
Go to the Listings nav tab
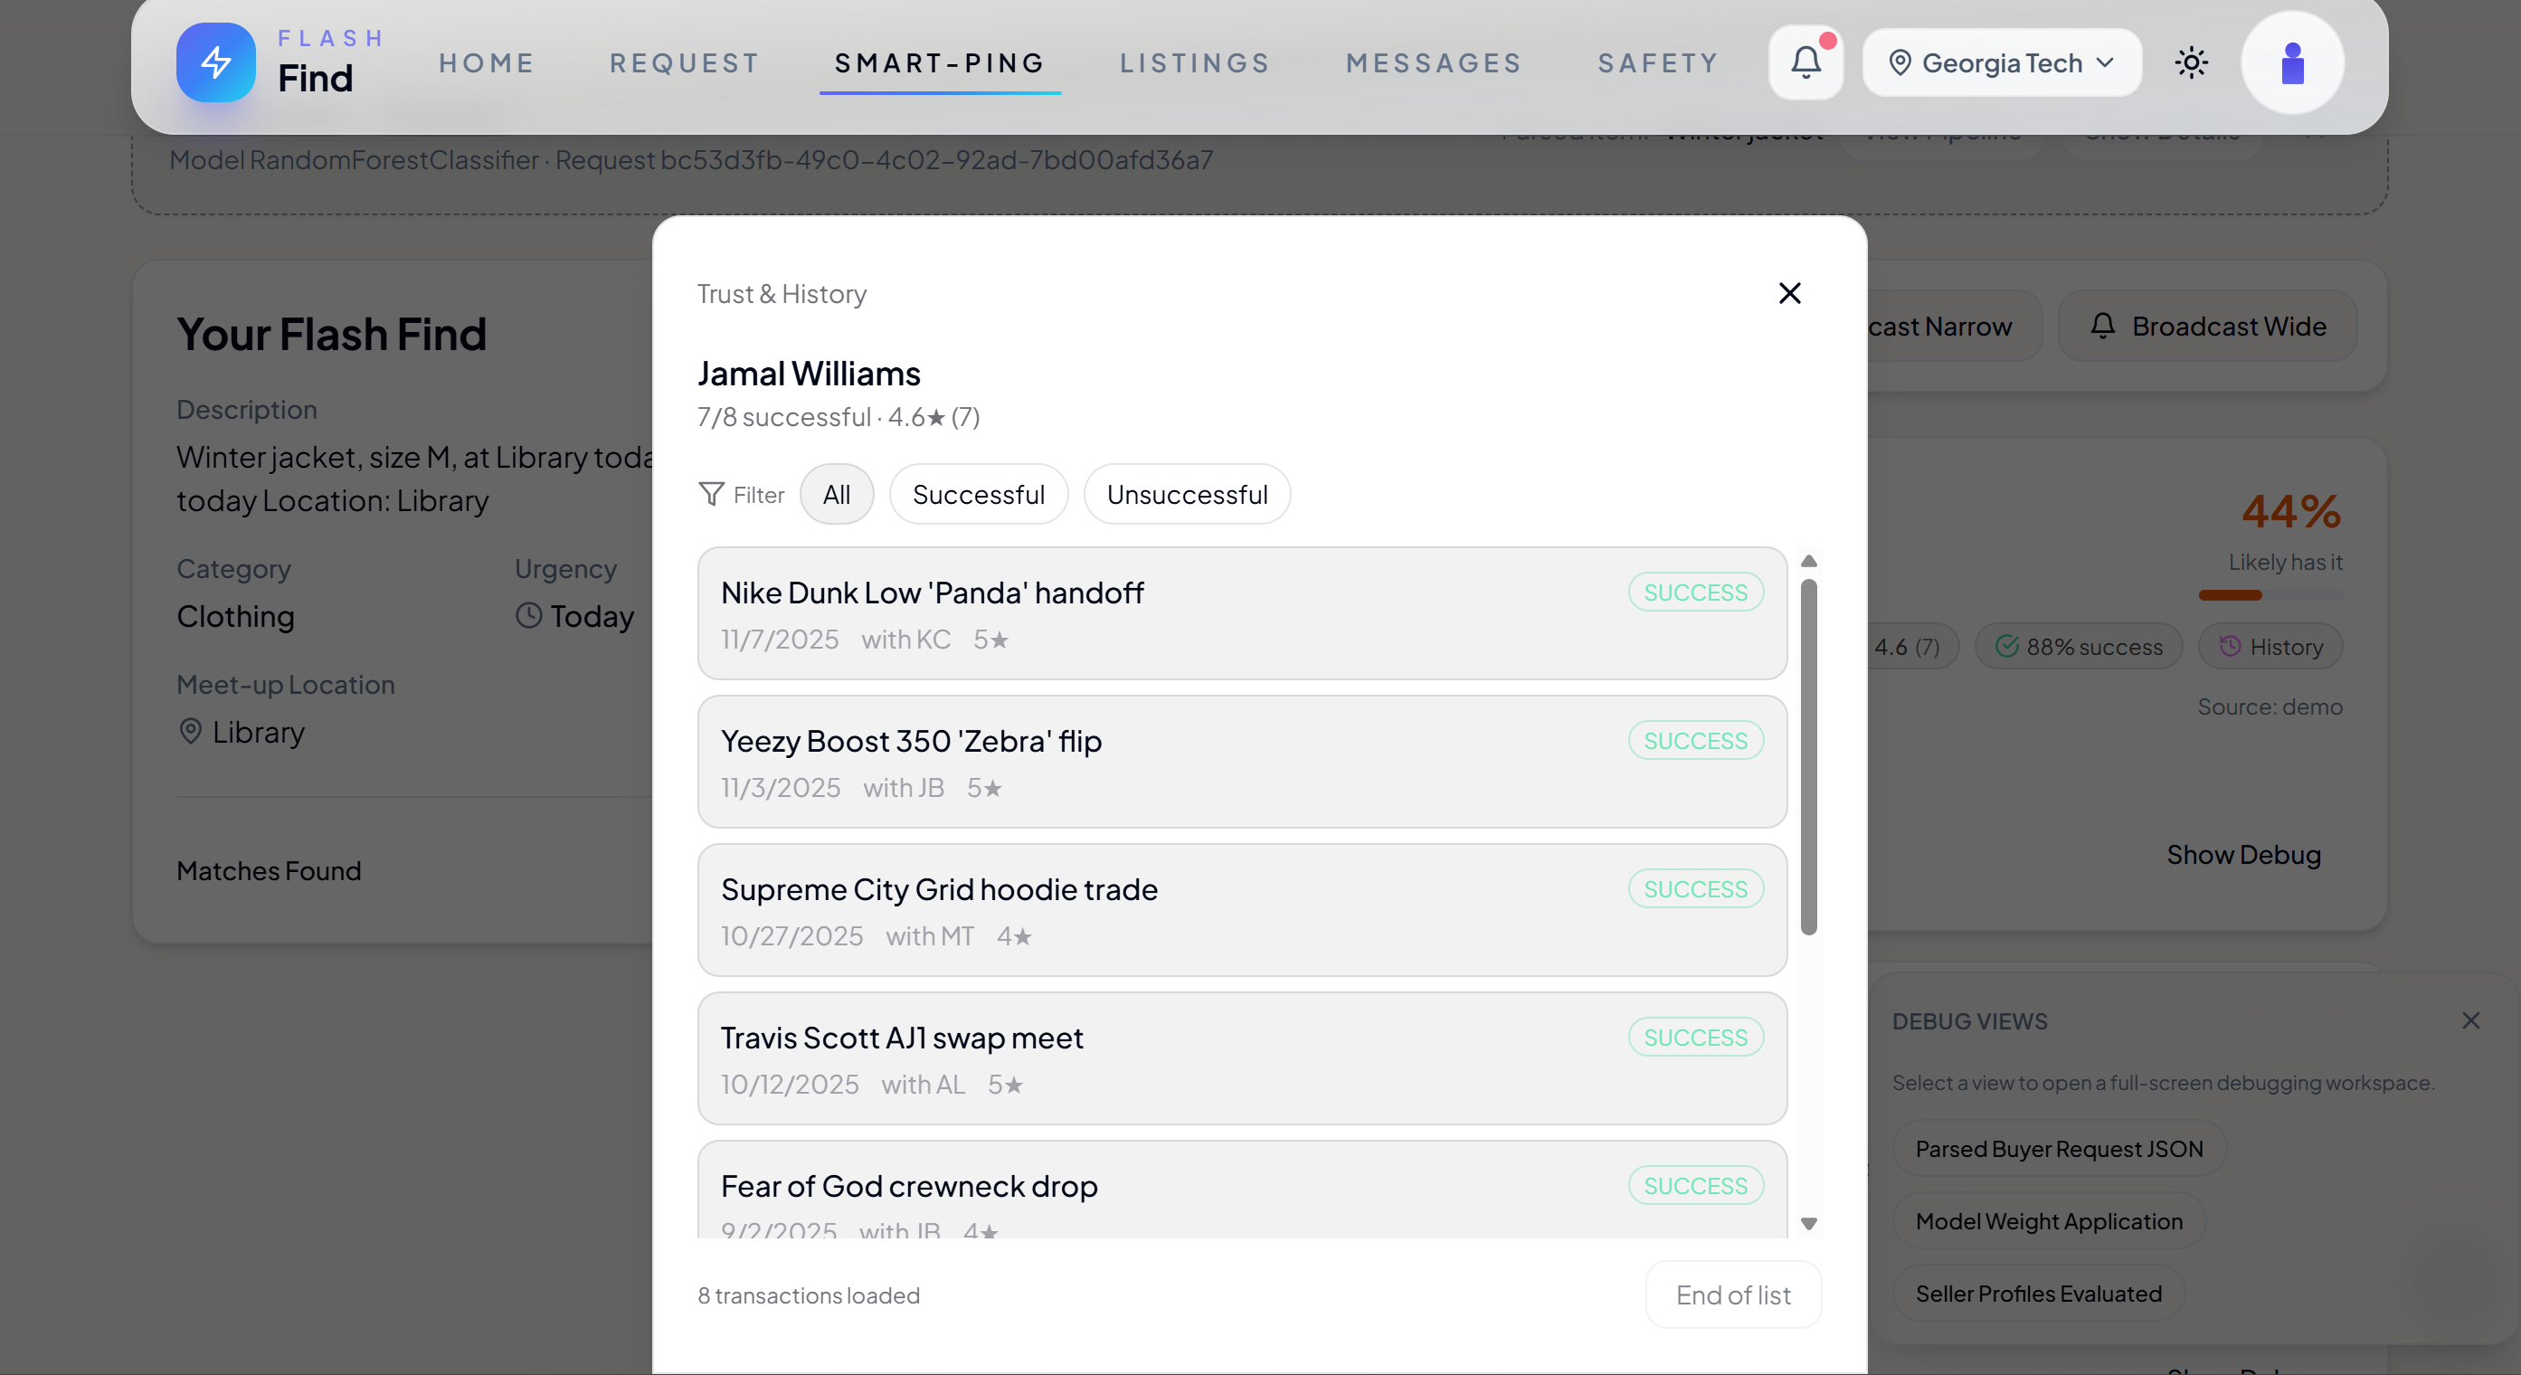(x=1194, y=62)
